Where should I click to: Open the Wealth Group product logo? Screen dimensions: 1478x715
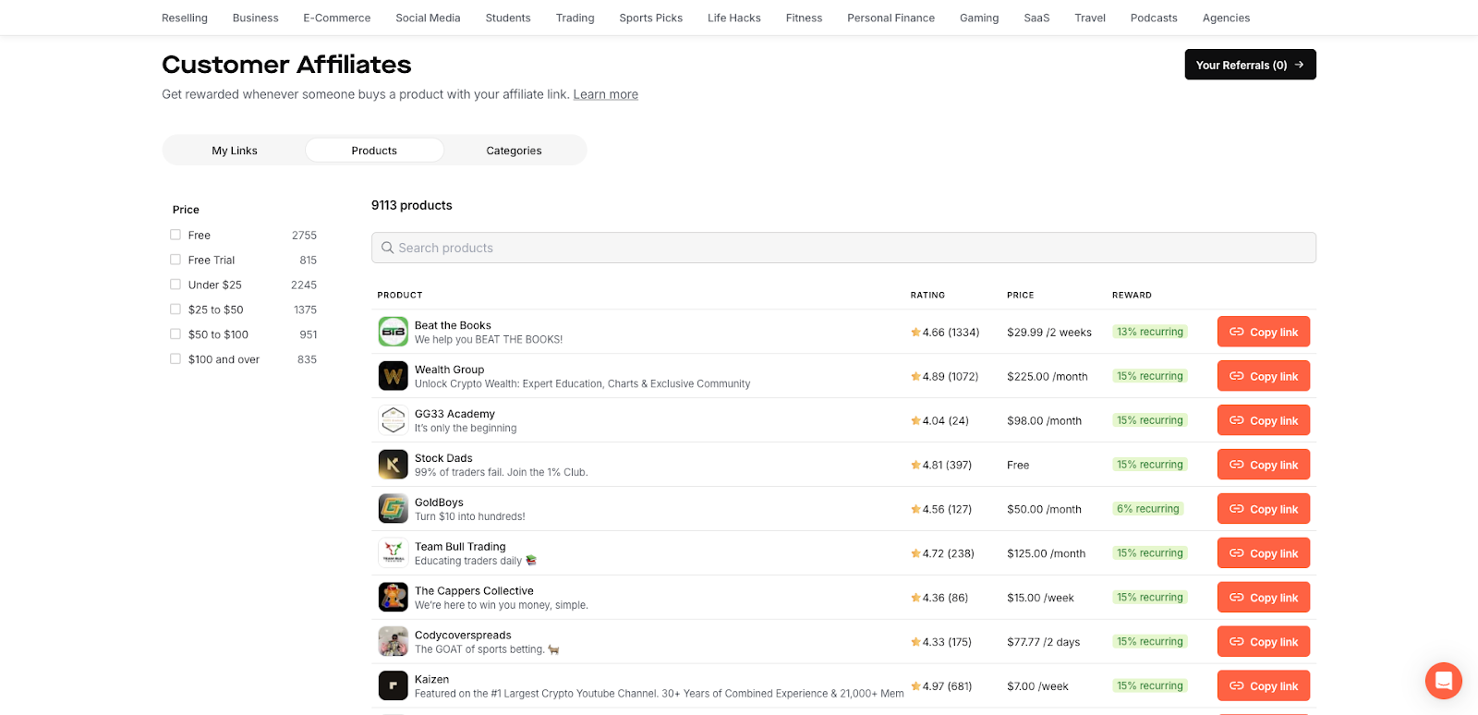[394, 376]
